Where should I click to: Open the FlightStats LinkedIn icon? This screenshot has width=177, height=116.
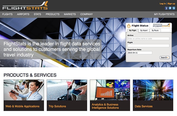(174, 8)
